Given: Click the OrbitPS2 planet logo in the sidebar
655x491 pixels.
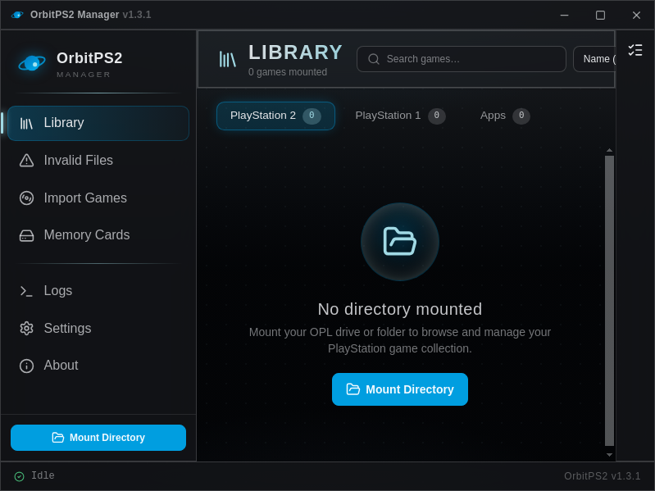Looking at the screenshot, I should (x=32, y=63).
